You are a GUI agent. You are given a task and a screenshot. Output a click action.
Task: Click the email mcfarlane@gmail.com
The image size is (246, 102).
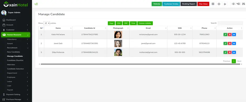tap(148, 35)
